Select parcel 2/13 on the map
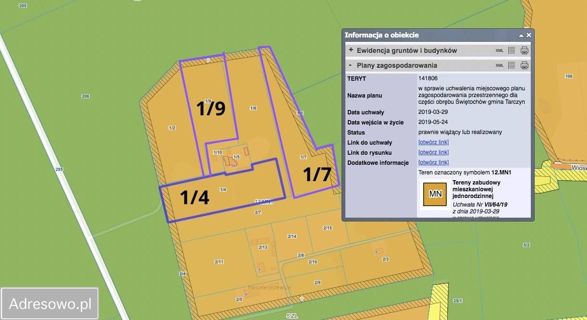The image size is (587, 320). click(x=263, y=247)
